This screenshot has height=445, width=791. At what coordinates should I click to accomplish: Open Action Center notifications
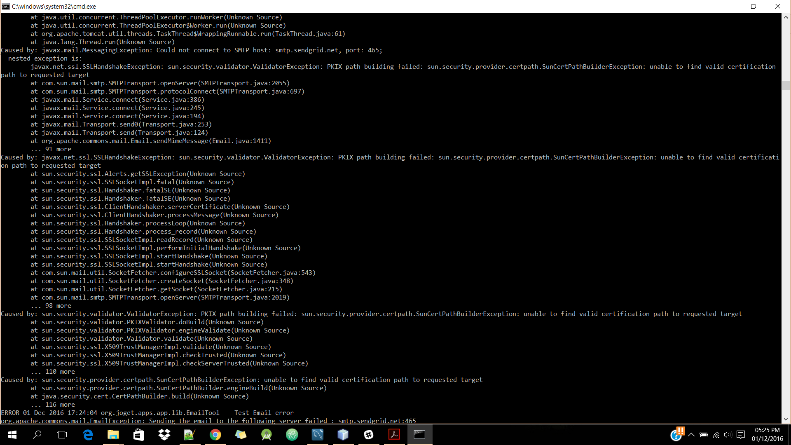point(741,435)
